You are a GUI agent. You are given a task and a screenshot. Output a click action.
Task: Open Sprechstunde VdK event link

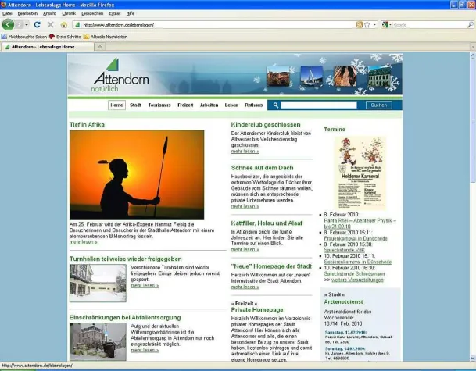(x=344, y=250)
